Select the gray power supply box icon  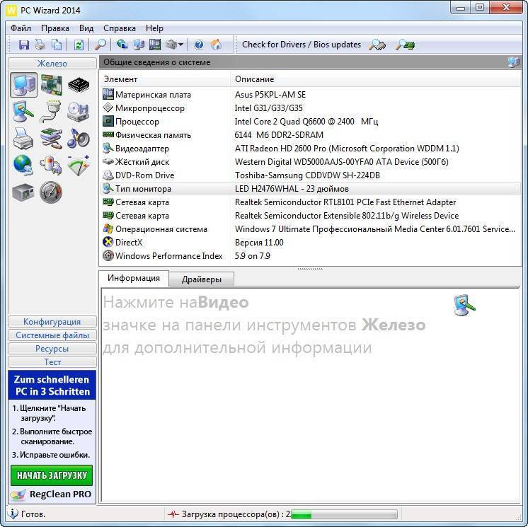(x=23, y=192)
